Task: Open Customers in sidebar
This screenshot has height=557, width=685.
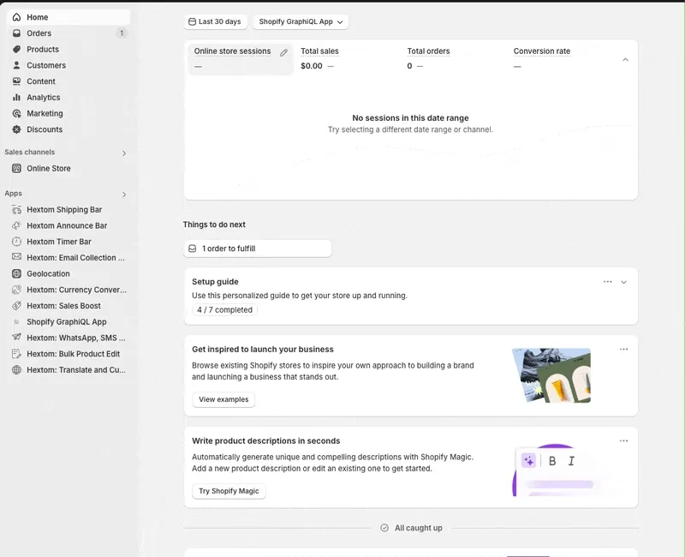Action: click(68, 65)
